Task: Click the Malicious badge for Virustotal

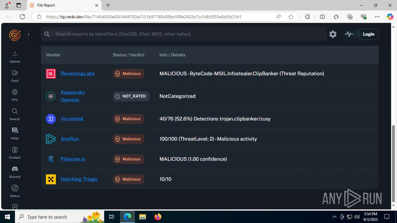Action: tap(128, 119)
